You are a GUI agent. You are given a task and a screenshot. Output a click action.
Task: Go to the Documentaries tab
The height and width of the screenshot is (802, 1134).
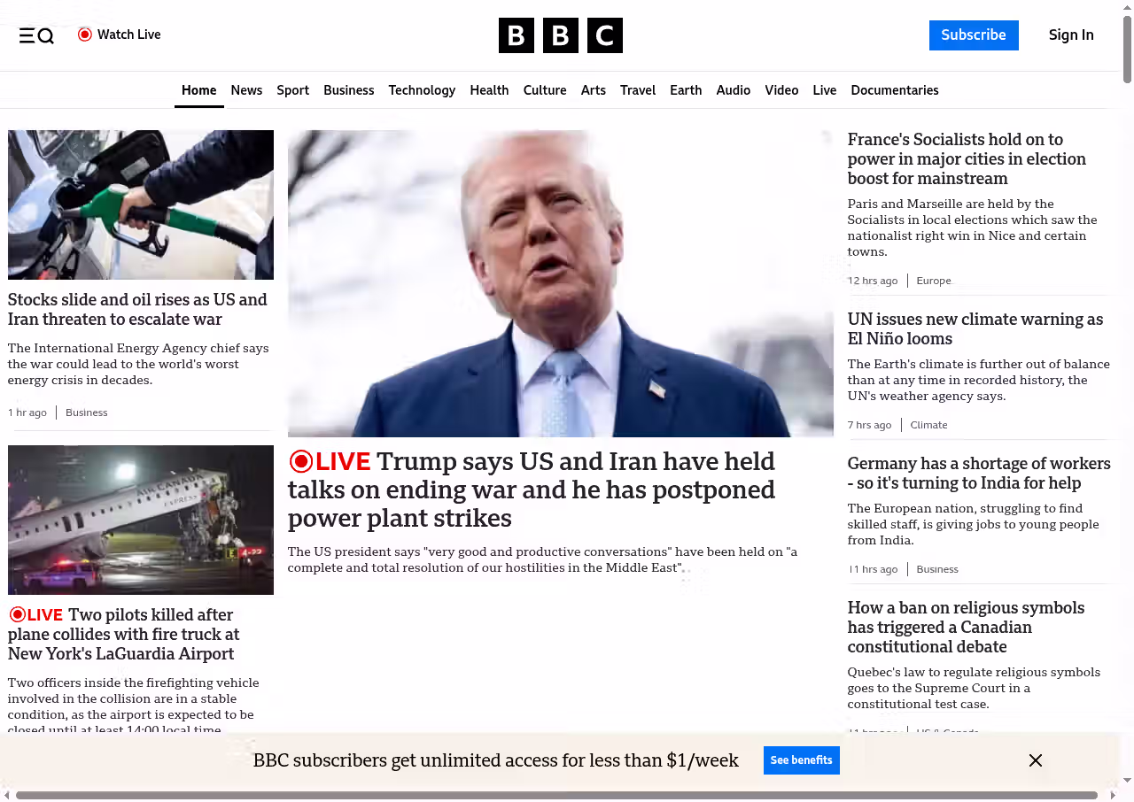coord(894,90)
